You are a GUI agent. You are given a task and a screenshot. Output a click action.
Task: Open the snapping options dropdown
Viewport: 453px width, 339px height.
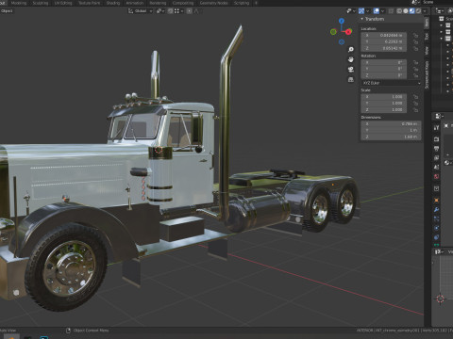(177, 11)
